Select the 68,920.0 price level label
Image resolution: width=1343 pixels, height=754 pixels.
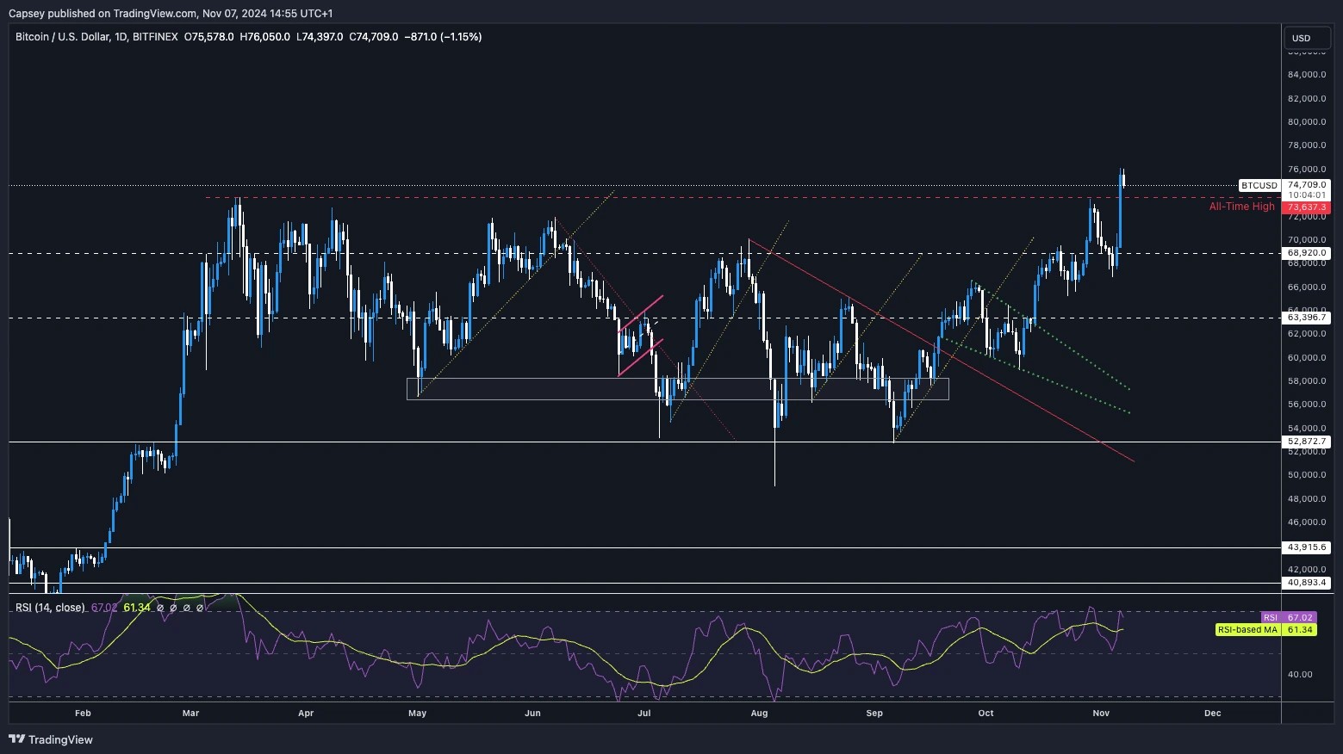(x=1306, y=253)
